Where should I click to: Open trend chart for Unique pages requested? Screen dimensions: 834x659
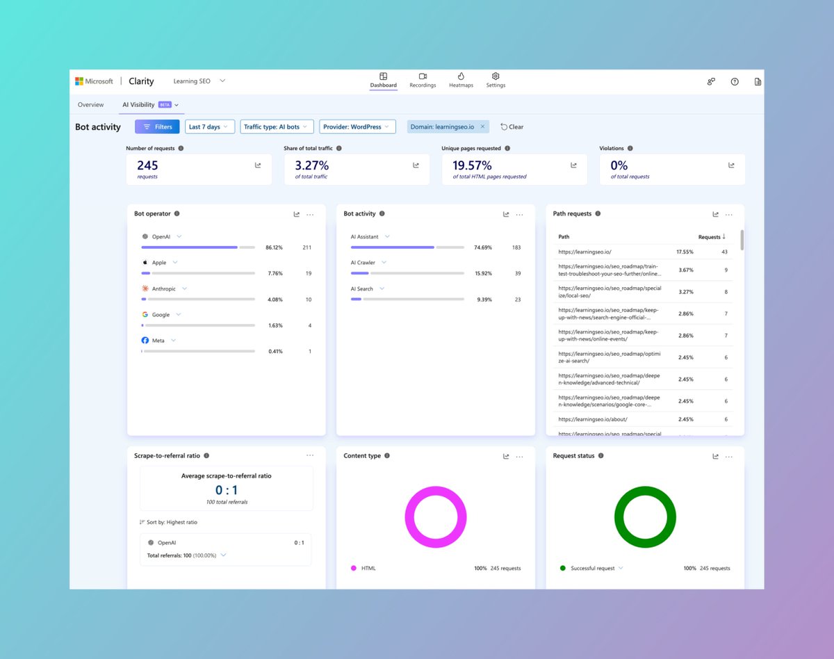pyautogui.click(x=573, y=165)
